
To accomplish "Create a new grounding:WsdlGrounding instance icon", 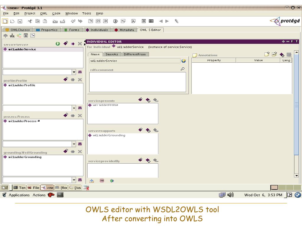I will point(66,151).
